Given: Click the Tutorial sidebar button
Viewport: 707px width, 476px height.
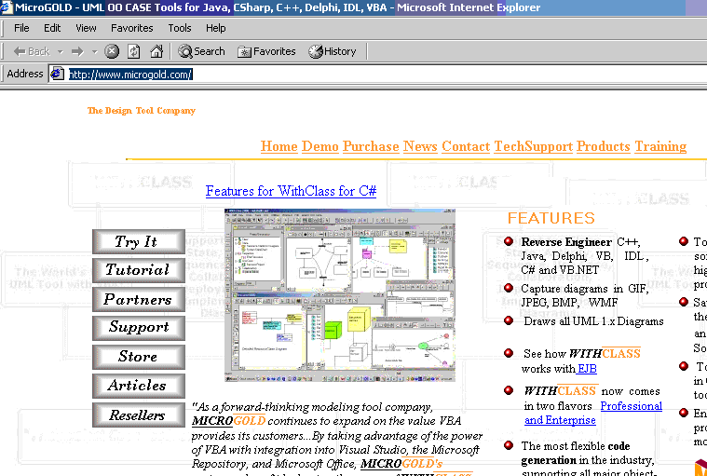Looking at the screenshot, I should click(138, 270).
